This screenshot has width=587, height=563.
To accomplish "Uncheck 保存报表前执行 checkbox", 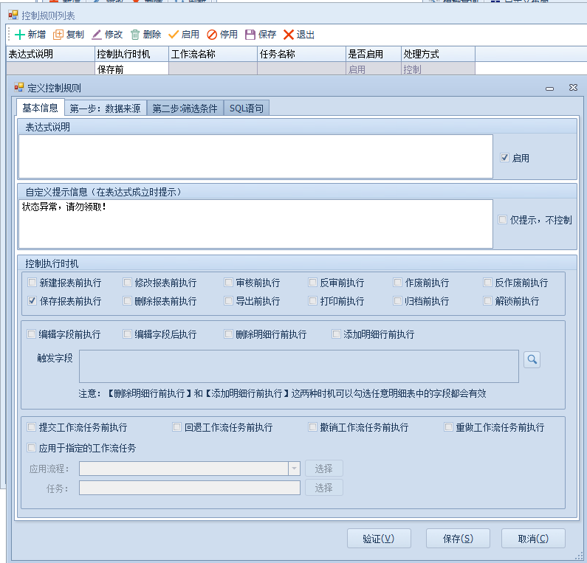I will pyautogui.click(x=32, y=301).
